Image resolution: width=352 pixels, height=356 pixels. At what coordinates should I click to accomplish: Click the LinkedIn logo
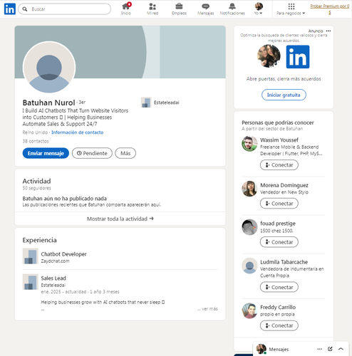pyautogui.click(x=10, y=9)
